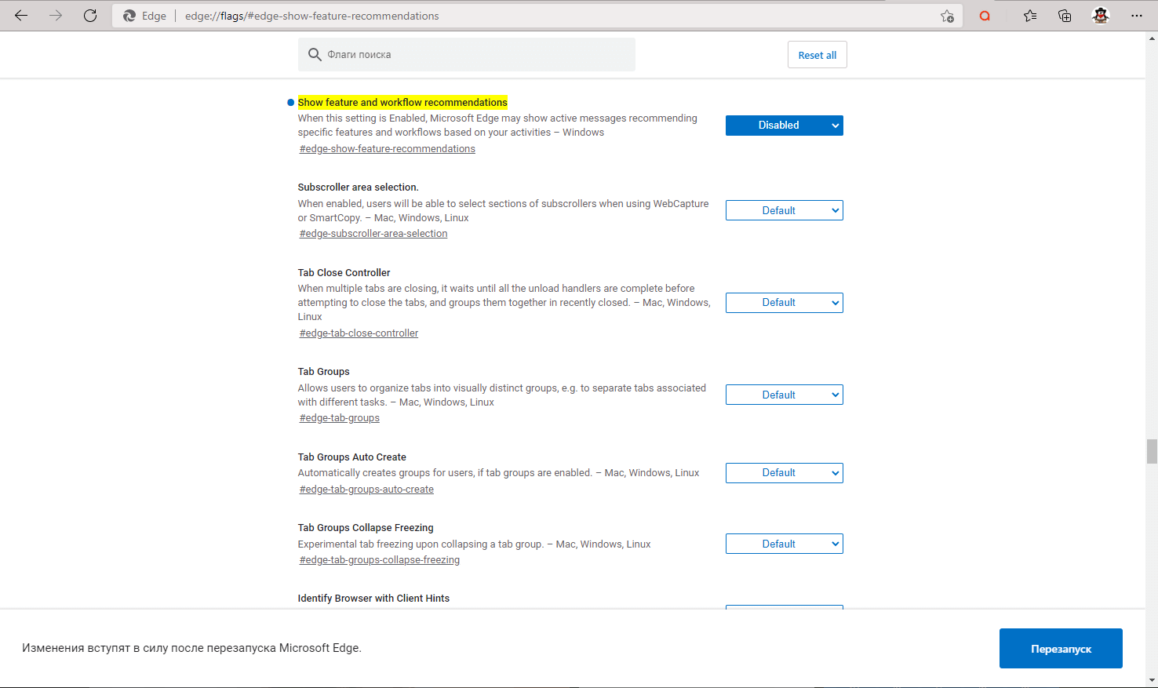Open the Disabled dropdown for feature recommendations
This screenshot has width=1158, height=688.
pyautogui.click(x=784, y=126)
